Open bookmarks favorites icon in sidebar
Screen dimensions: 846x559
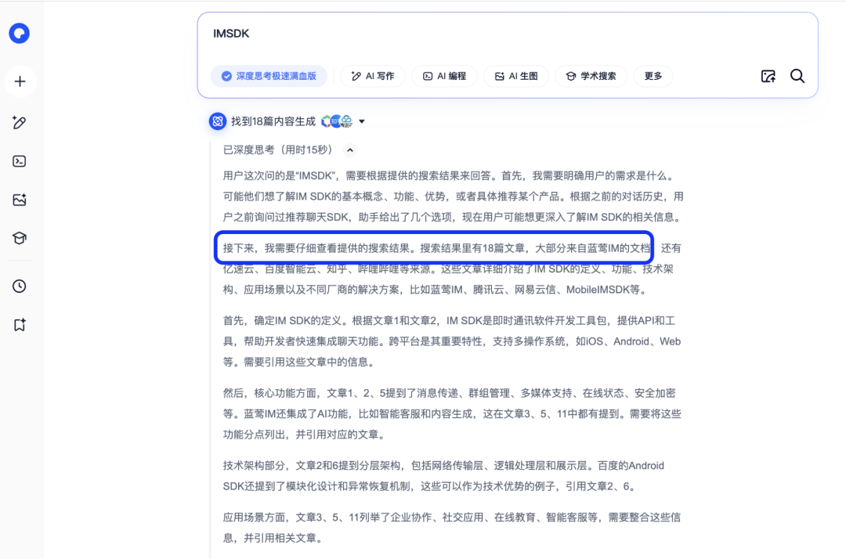(x=20, y=324)
